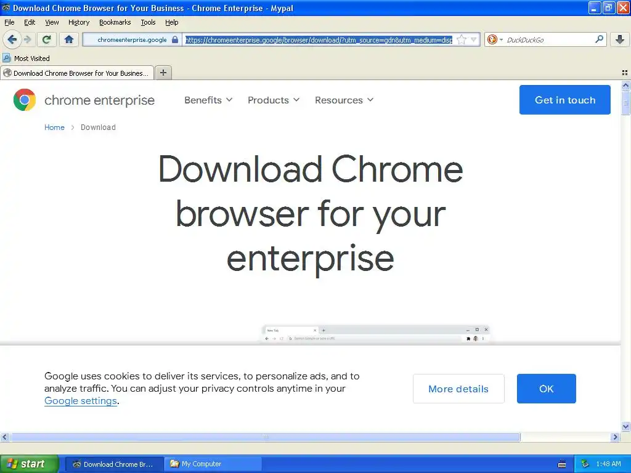Click the chromeenterprise.google identity box
The width and height of the screenshot is (631, 473).
(x=132, y=39)
